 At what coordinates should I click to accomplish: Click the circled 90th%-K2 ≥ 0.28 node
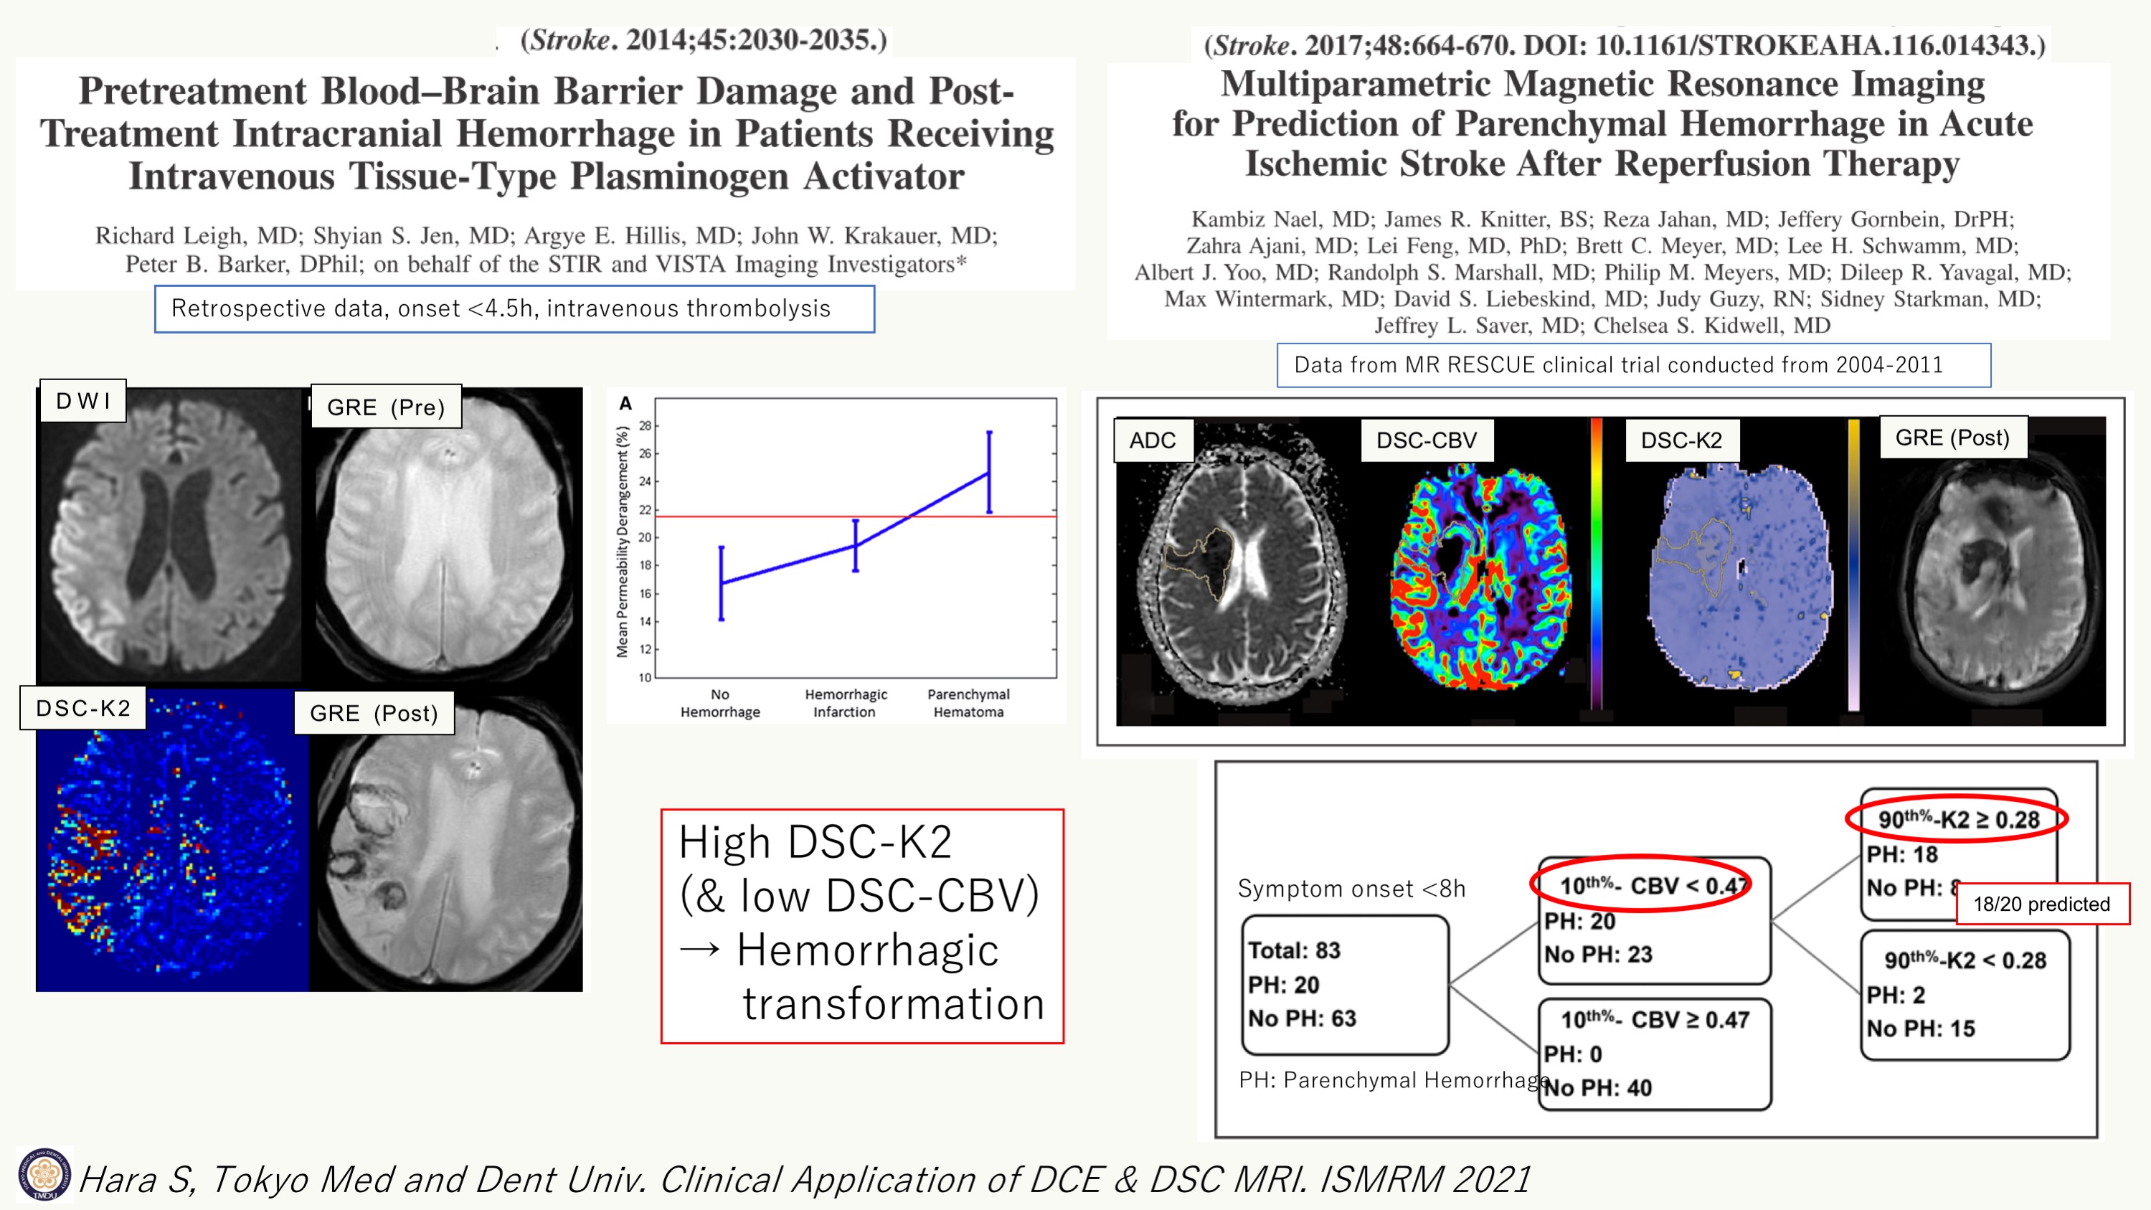click(1957, 819)
